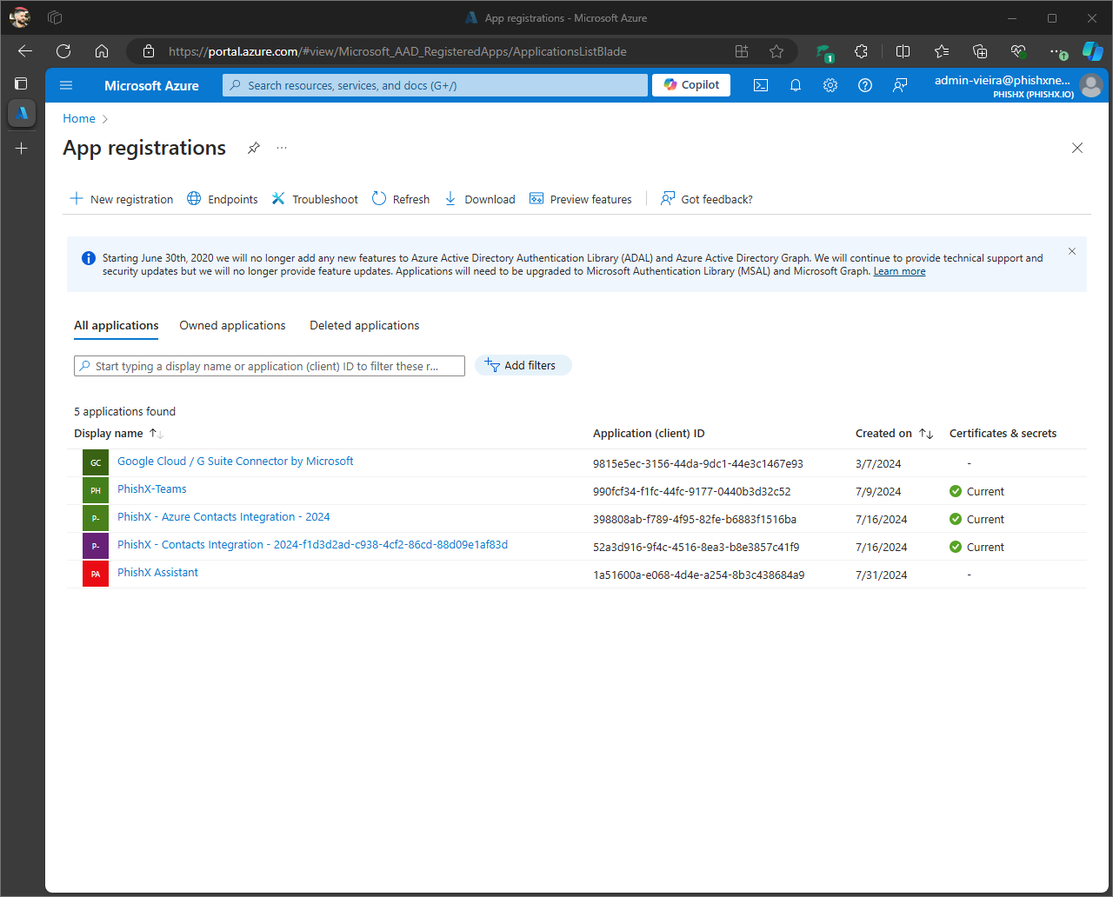The image size is (1113, 897).
Task: Sort by the Display name column arrows
Action: coord(157,433)
